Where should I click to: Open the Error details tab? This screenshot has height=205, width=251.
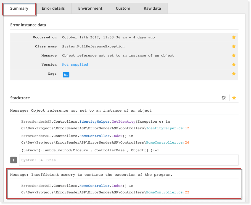pyautogui.click(x=53, y=8)
